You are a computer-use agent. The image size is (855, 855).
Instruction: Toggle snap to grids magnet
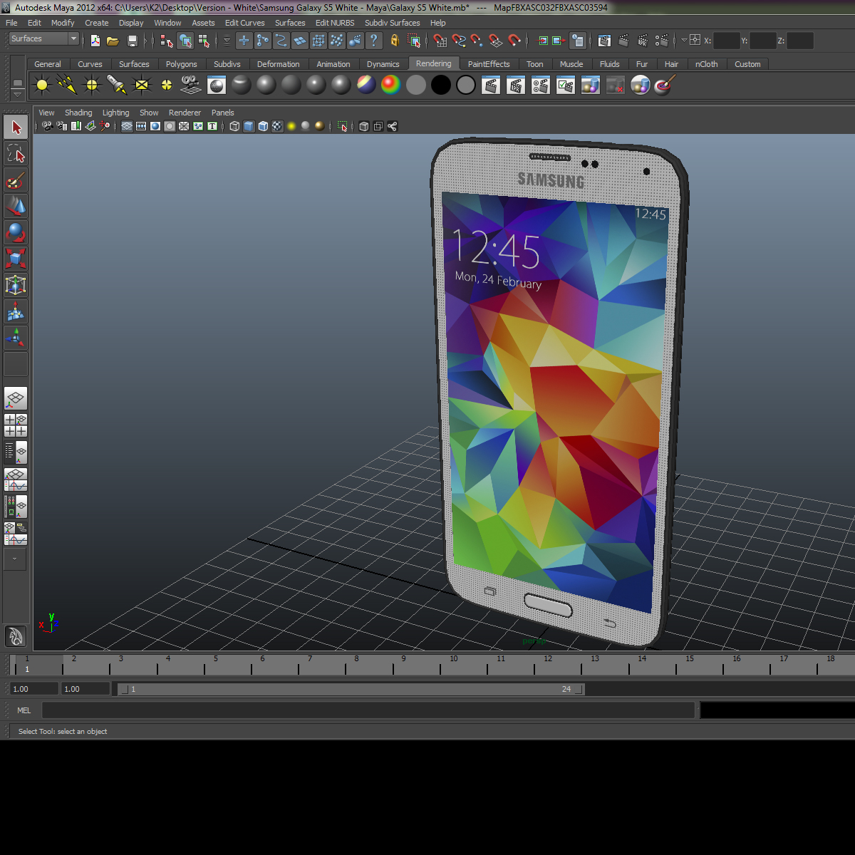pos(441,41)
